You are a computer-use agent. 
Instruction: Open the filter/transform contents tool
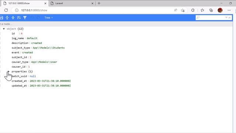tap(25, 18)
